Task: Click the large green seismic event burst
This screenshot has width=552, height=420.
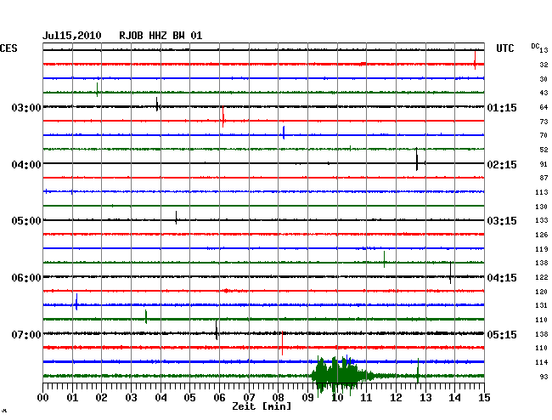Action: [x=341, y=376]
